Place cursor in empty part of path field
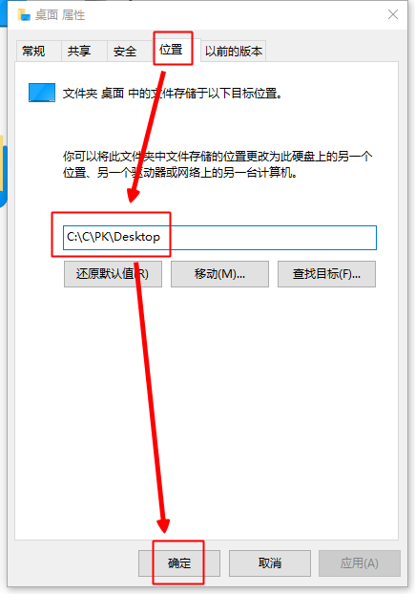This screenshot has width=415, height=594. 269,238
